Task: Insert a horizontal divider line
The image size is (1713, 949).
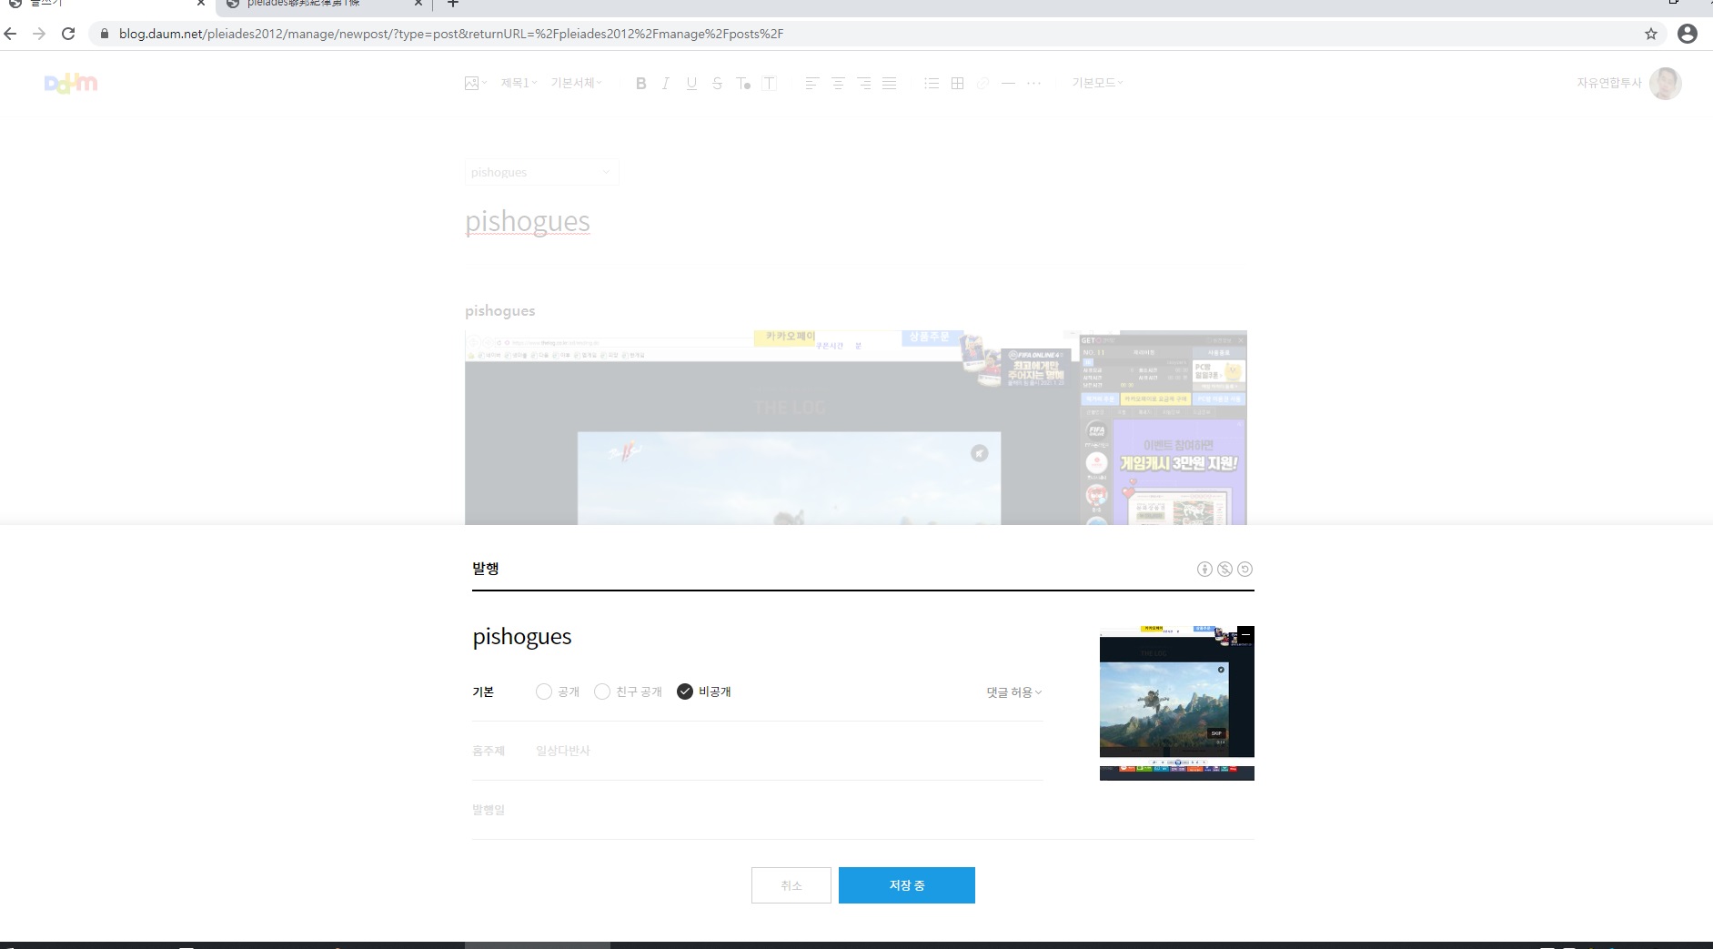Action: click(x=1008, y=83)
